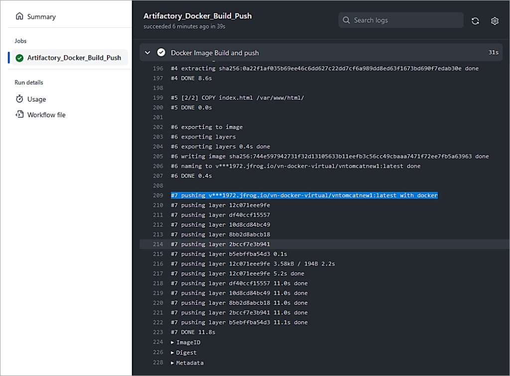Viewport: 510px width, 376px height.
Task: Expand the Metadata section
Action: pos(172,363)
